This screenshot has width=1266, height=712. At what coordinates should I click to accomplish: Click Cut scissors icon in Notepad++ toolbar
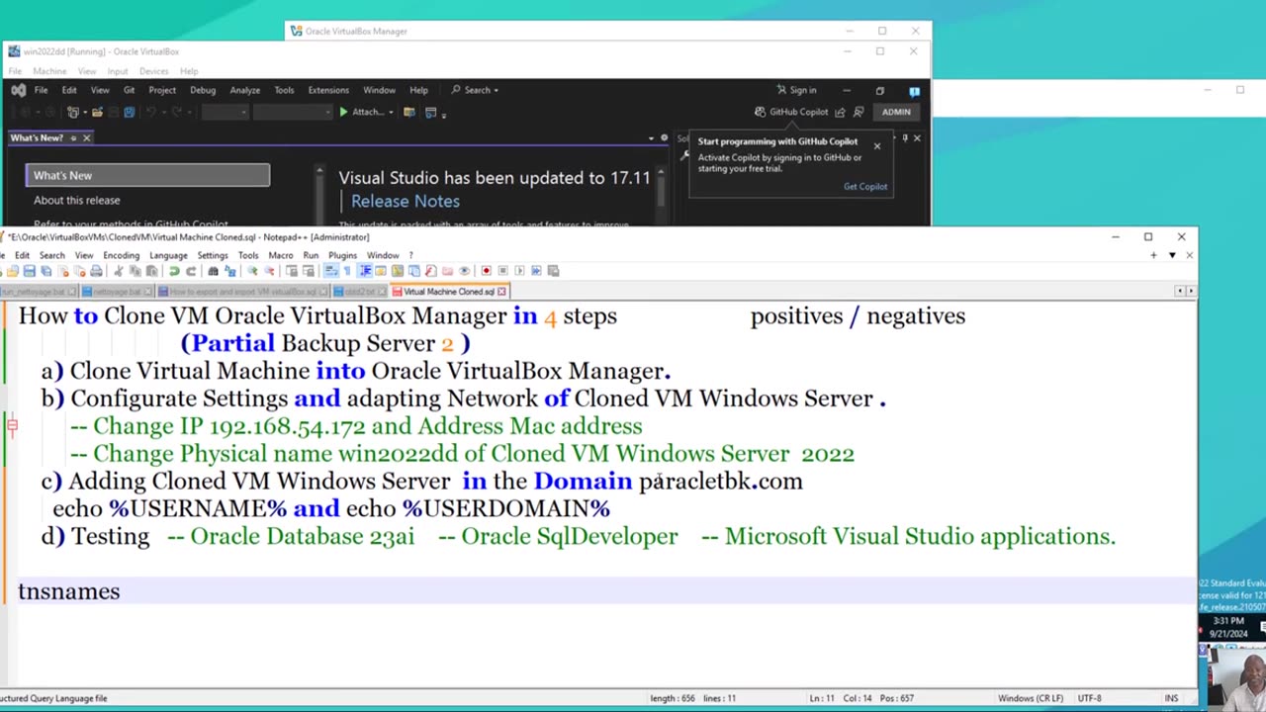click(x=118, y=271)
